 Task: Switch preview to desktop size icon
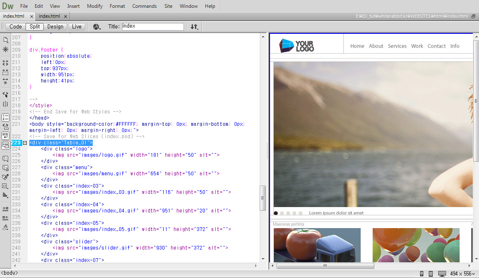coord(442,274)
